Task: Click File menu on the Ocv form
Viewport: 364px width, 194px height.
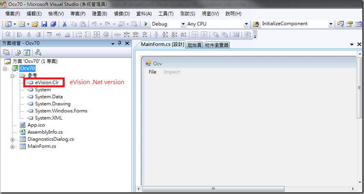Action: (153, 72)
